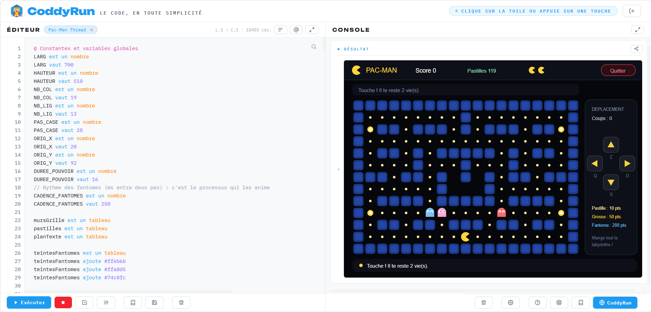Click the yellow Pac-Man character in the maze
The height and width of the screenshot is (312, 651).
pyautogui.click(x=466, y=237)
